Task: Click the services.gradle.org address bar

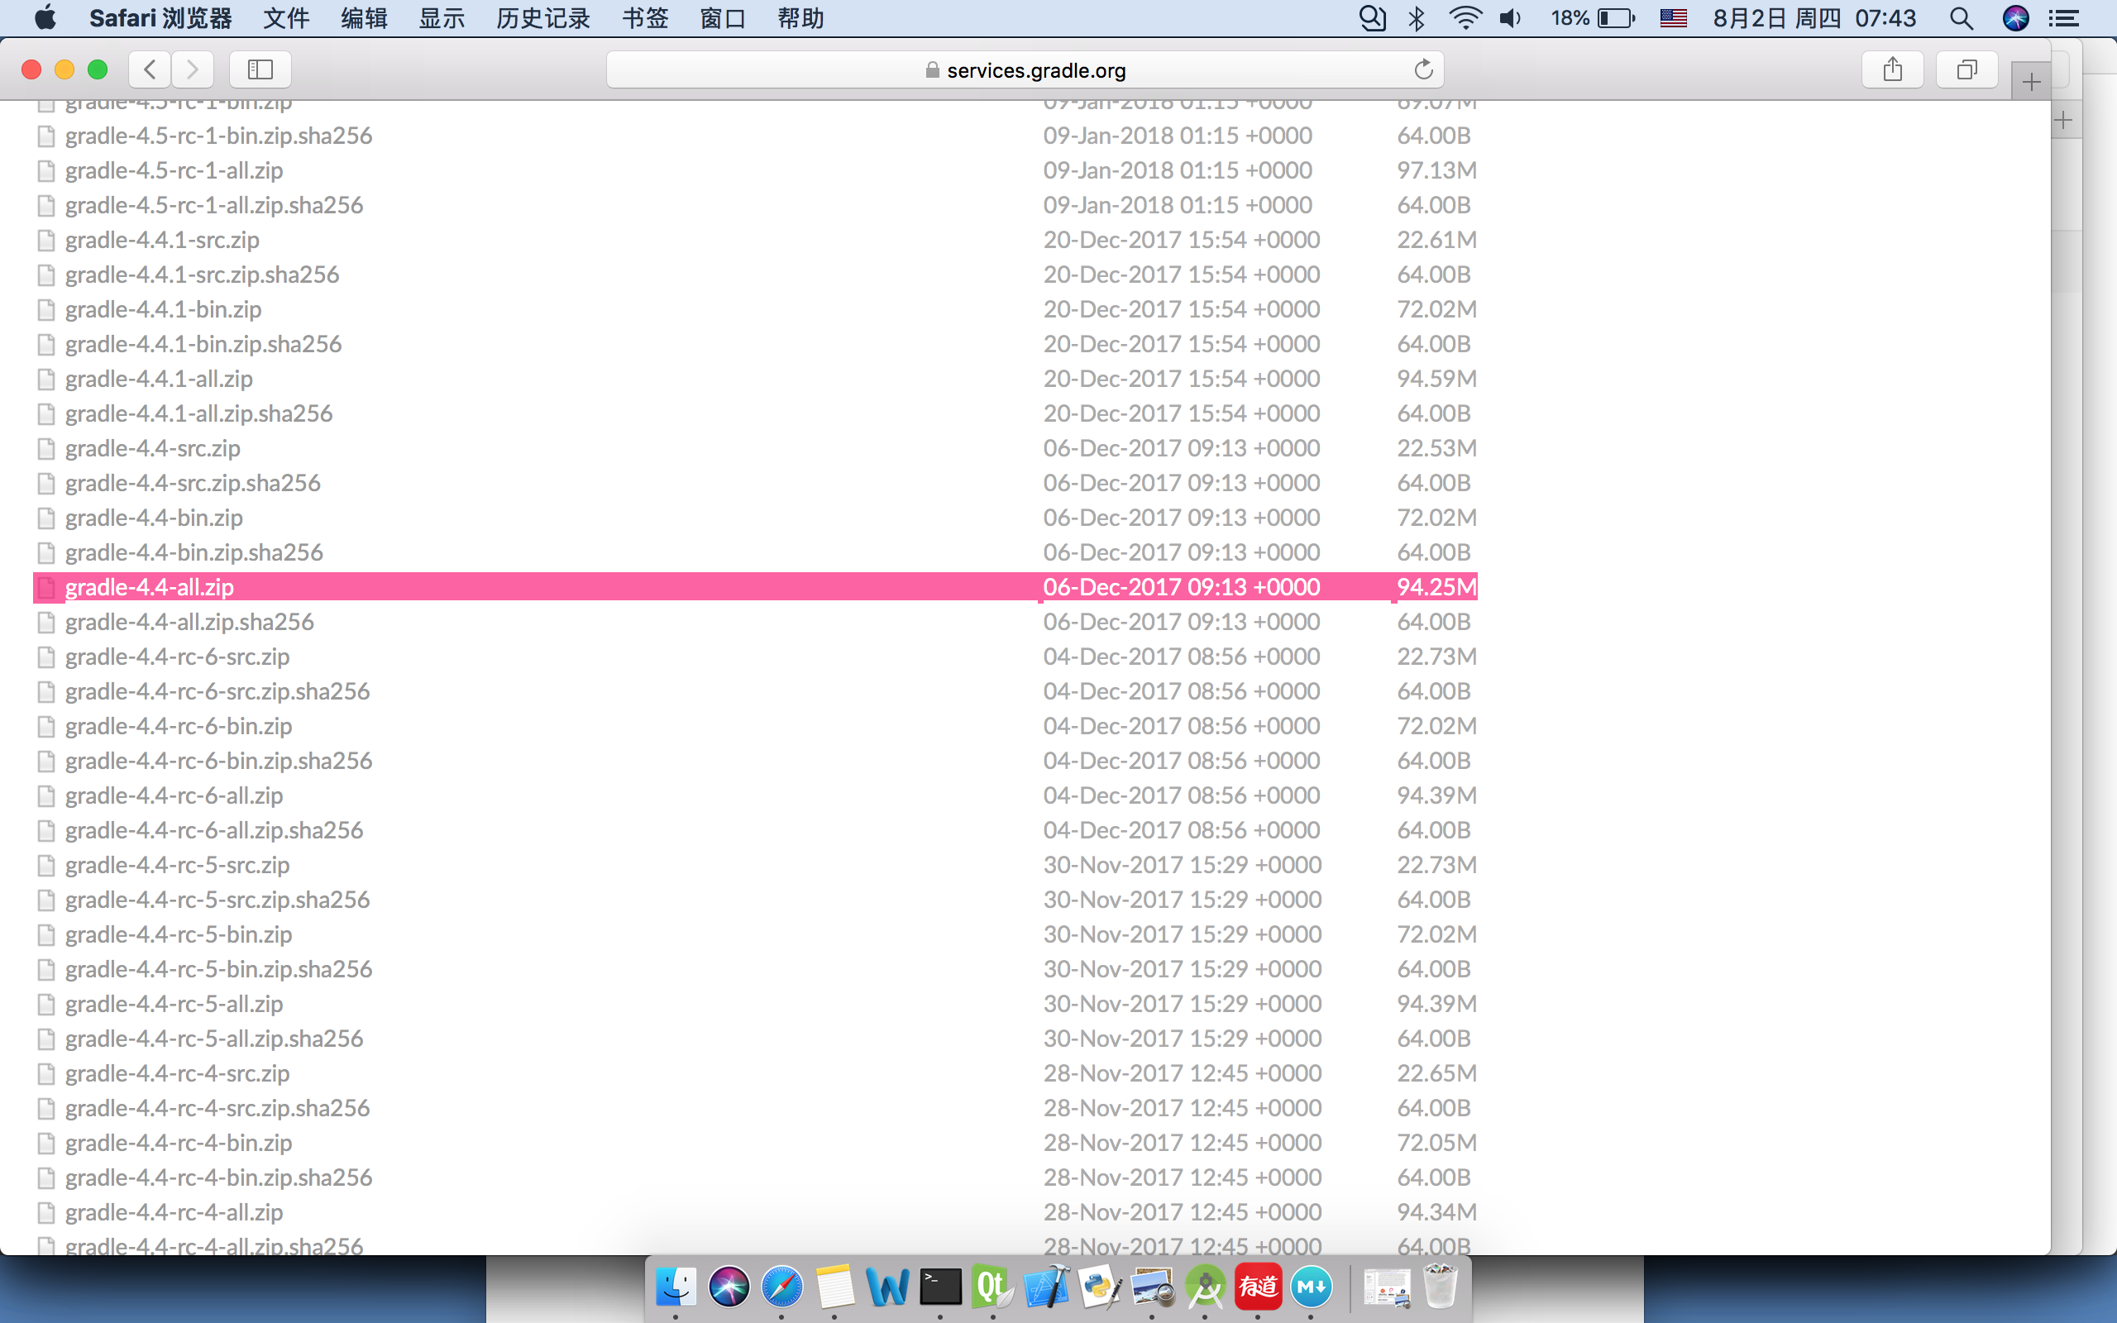Action: (x=1025, y=70)
